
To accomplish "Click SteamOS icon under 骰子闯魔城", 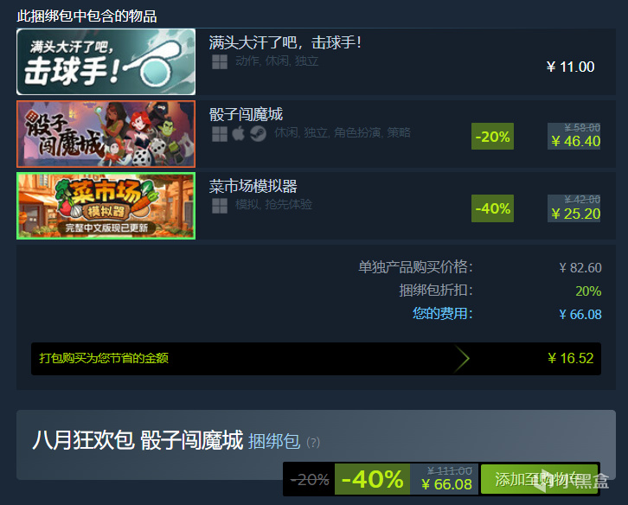I will tap(258, 134).
